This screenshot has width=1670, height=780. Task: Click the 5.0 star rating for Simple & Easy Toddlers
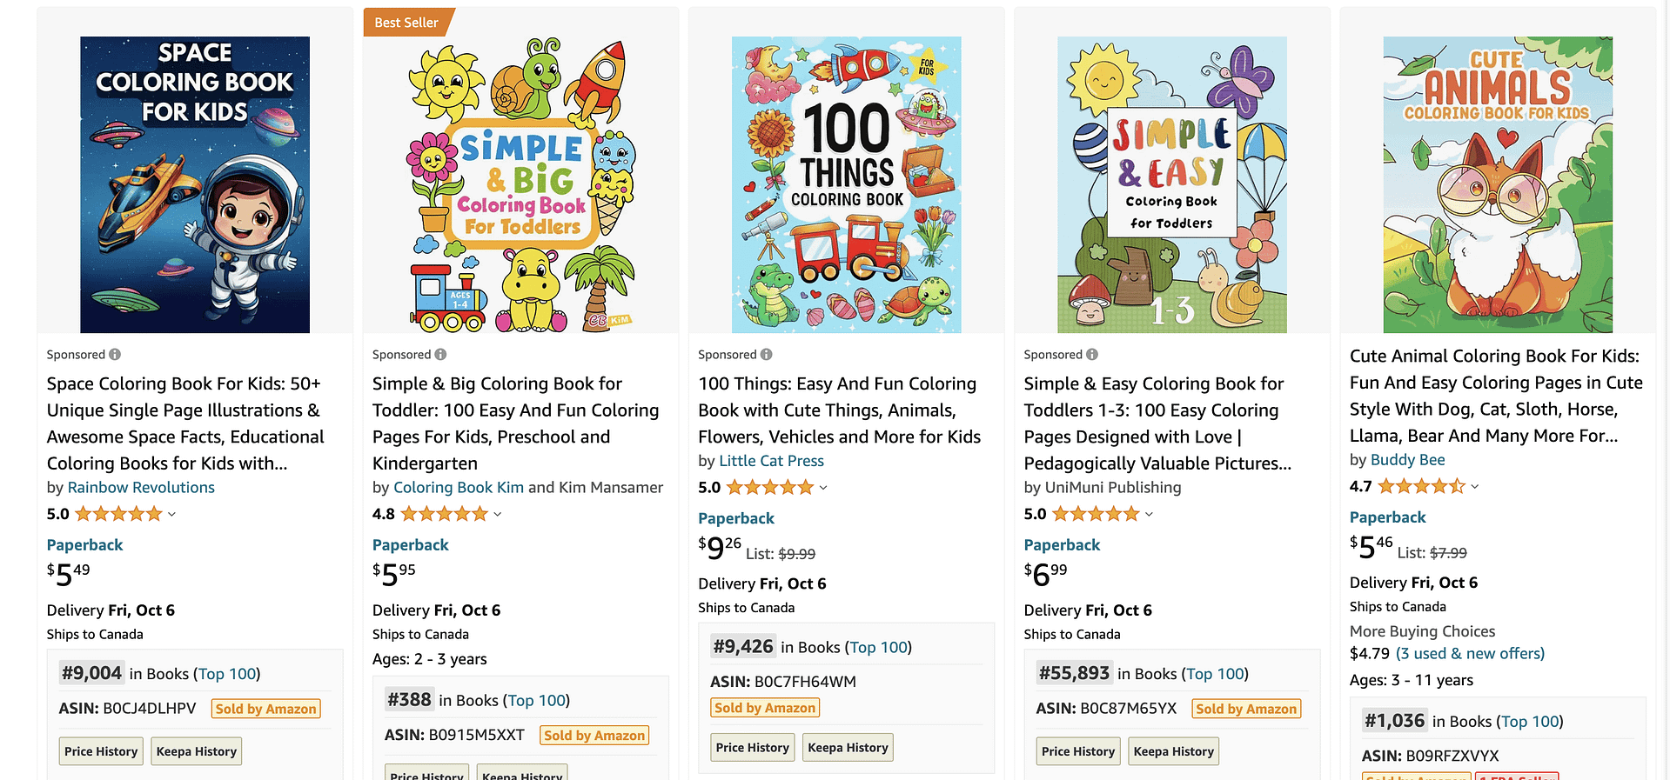click(x=1090, y=514)
